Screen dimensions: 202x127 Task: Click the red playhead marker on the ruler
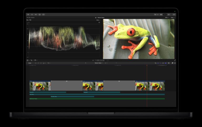pos(147,65)
